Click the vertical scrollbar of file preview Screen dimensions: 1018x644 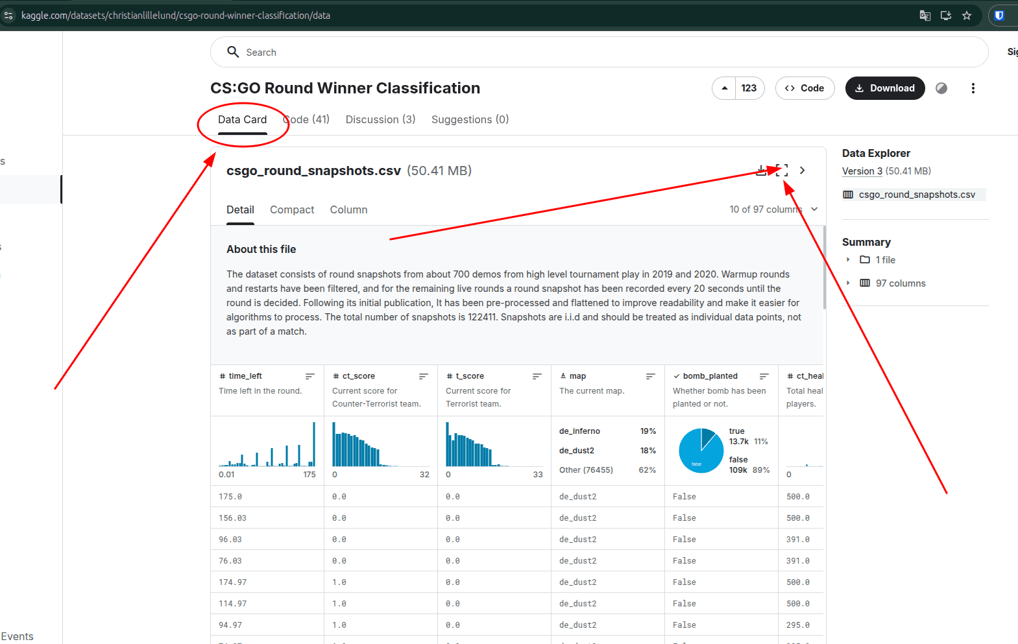[825, 267]
